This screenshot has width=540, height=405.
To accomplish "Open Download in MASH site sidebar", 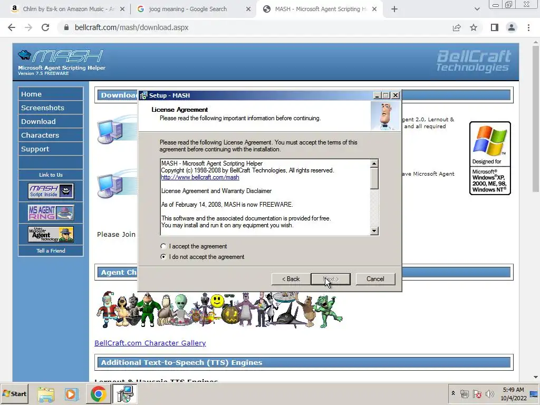I will point(51,122).
